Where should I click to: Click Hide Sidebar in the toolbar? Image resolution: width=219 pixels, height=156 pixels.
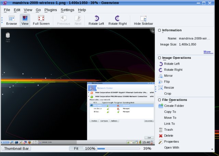(x=143, y=20)
